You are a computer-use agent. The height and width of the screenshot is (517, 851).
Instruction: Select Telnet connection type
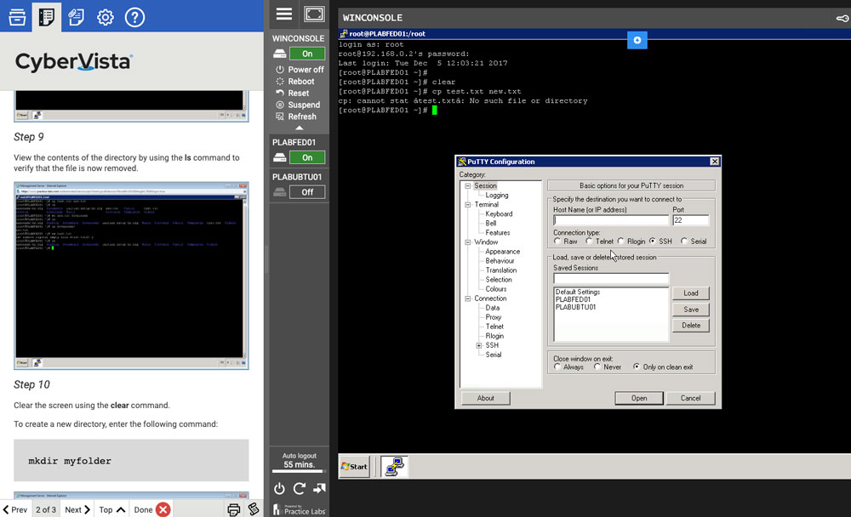589,241
